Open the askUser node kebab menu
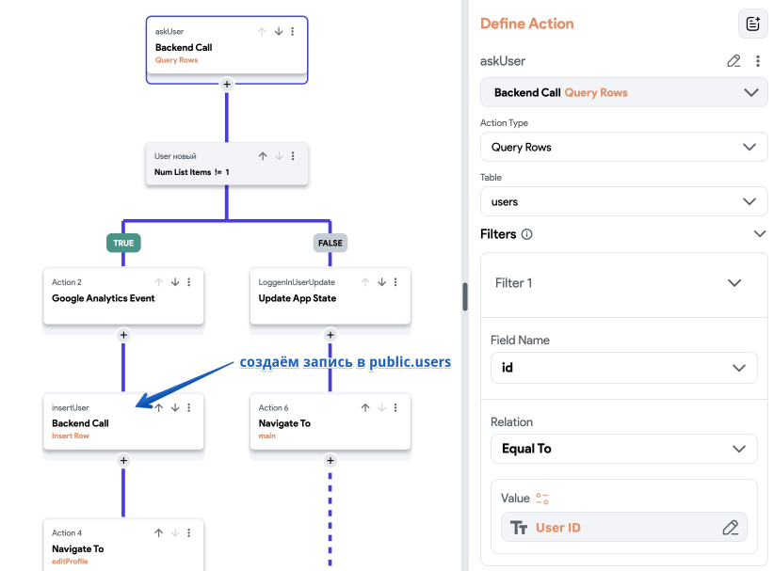The width and height of the screenshot is (774, 571). click(x=293, y=32)
